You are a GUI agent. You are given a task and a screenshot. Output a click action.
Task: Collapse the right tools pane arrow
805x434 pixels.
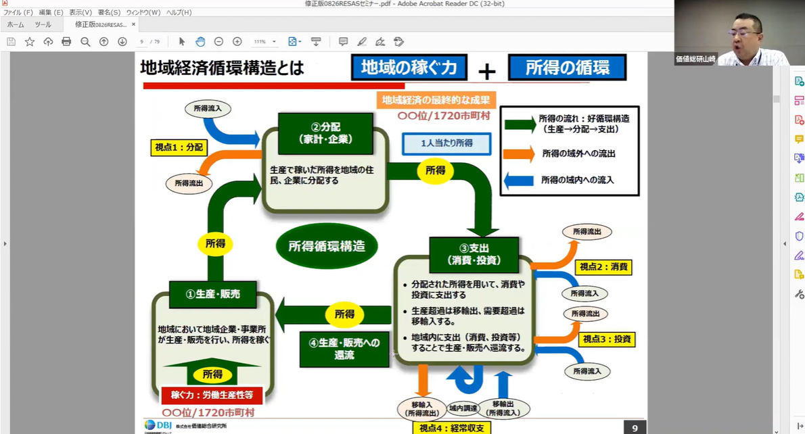pyautogui.click(x=785, y=243)
